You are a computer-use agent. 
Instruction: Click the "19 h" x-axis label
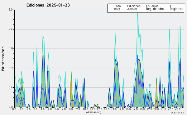[x=149, y=109]
